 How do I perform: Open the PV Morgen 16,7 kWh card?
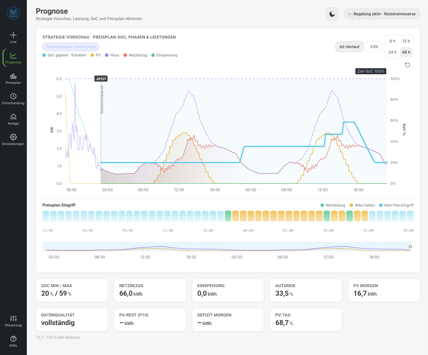pyautogui.click(x=384, y=290)
